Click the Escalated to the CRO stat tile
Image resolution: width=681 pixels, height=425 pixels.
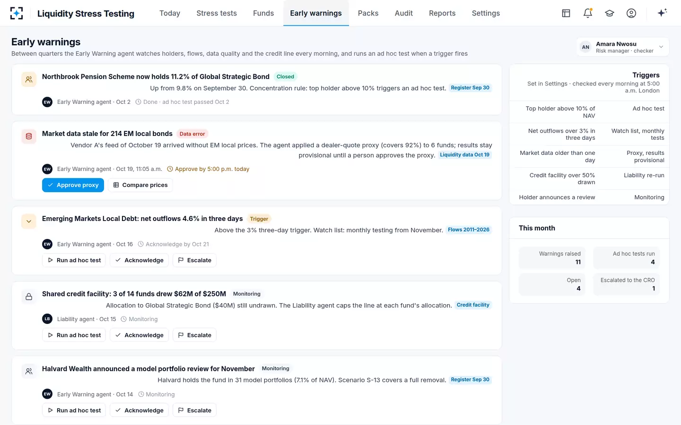pos(627,284)
